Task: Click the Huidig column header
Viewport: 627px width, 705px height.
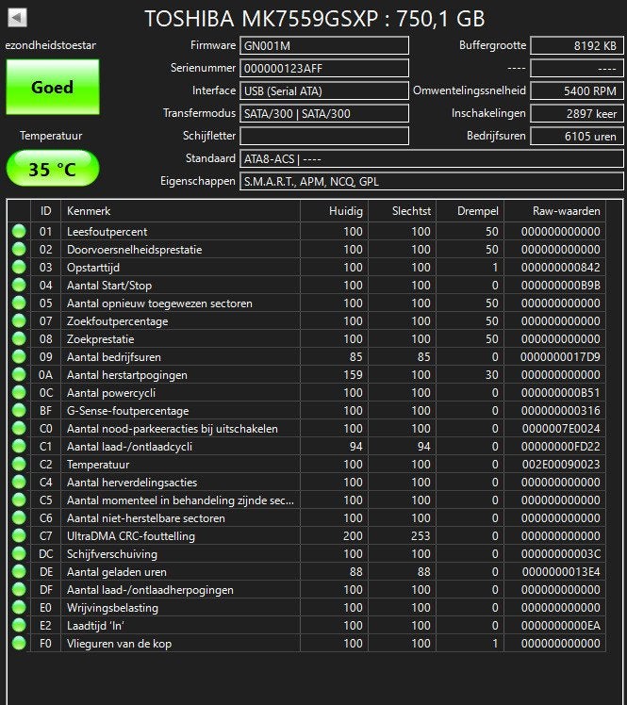Action: [x=334, y=211]
